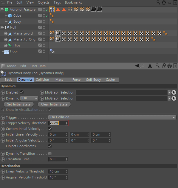178x188 pixels.
Task: Enable the Dynamic Transition checkbox
Action: (x=50, y=154)
